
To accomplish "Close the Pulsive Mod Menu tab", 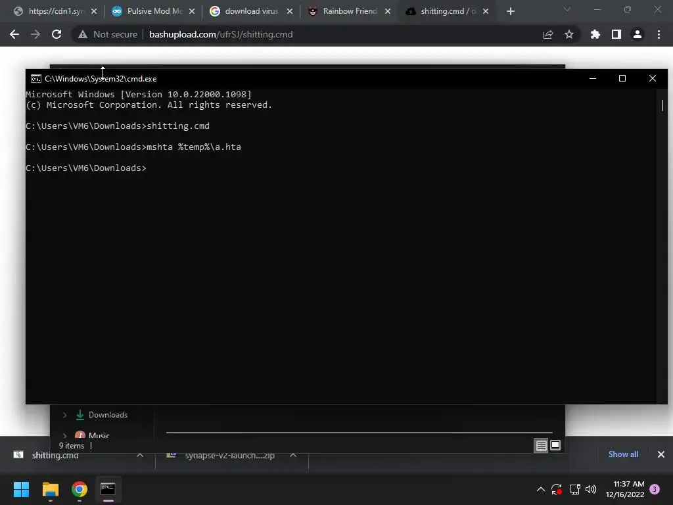I will (x=192, y=12).
